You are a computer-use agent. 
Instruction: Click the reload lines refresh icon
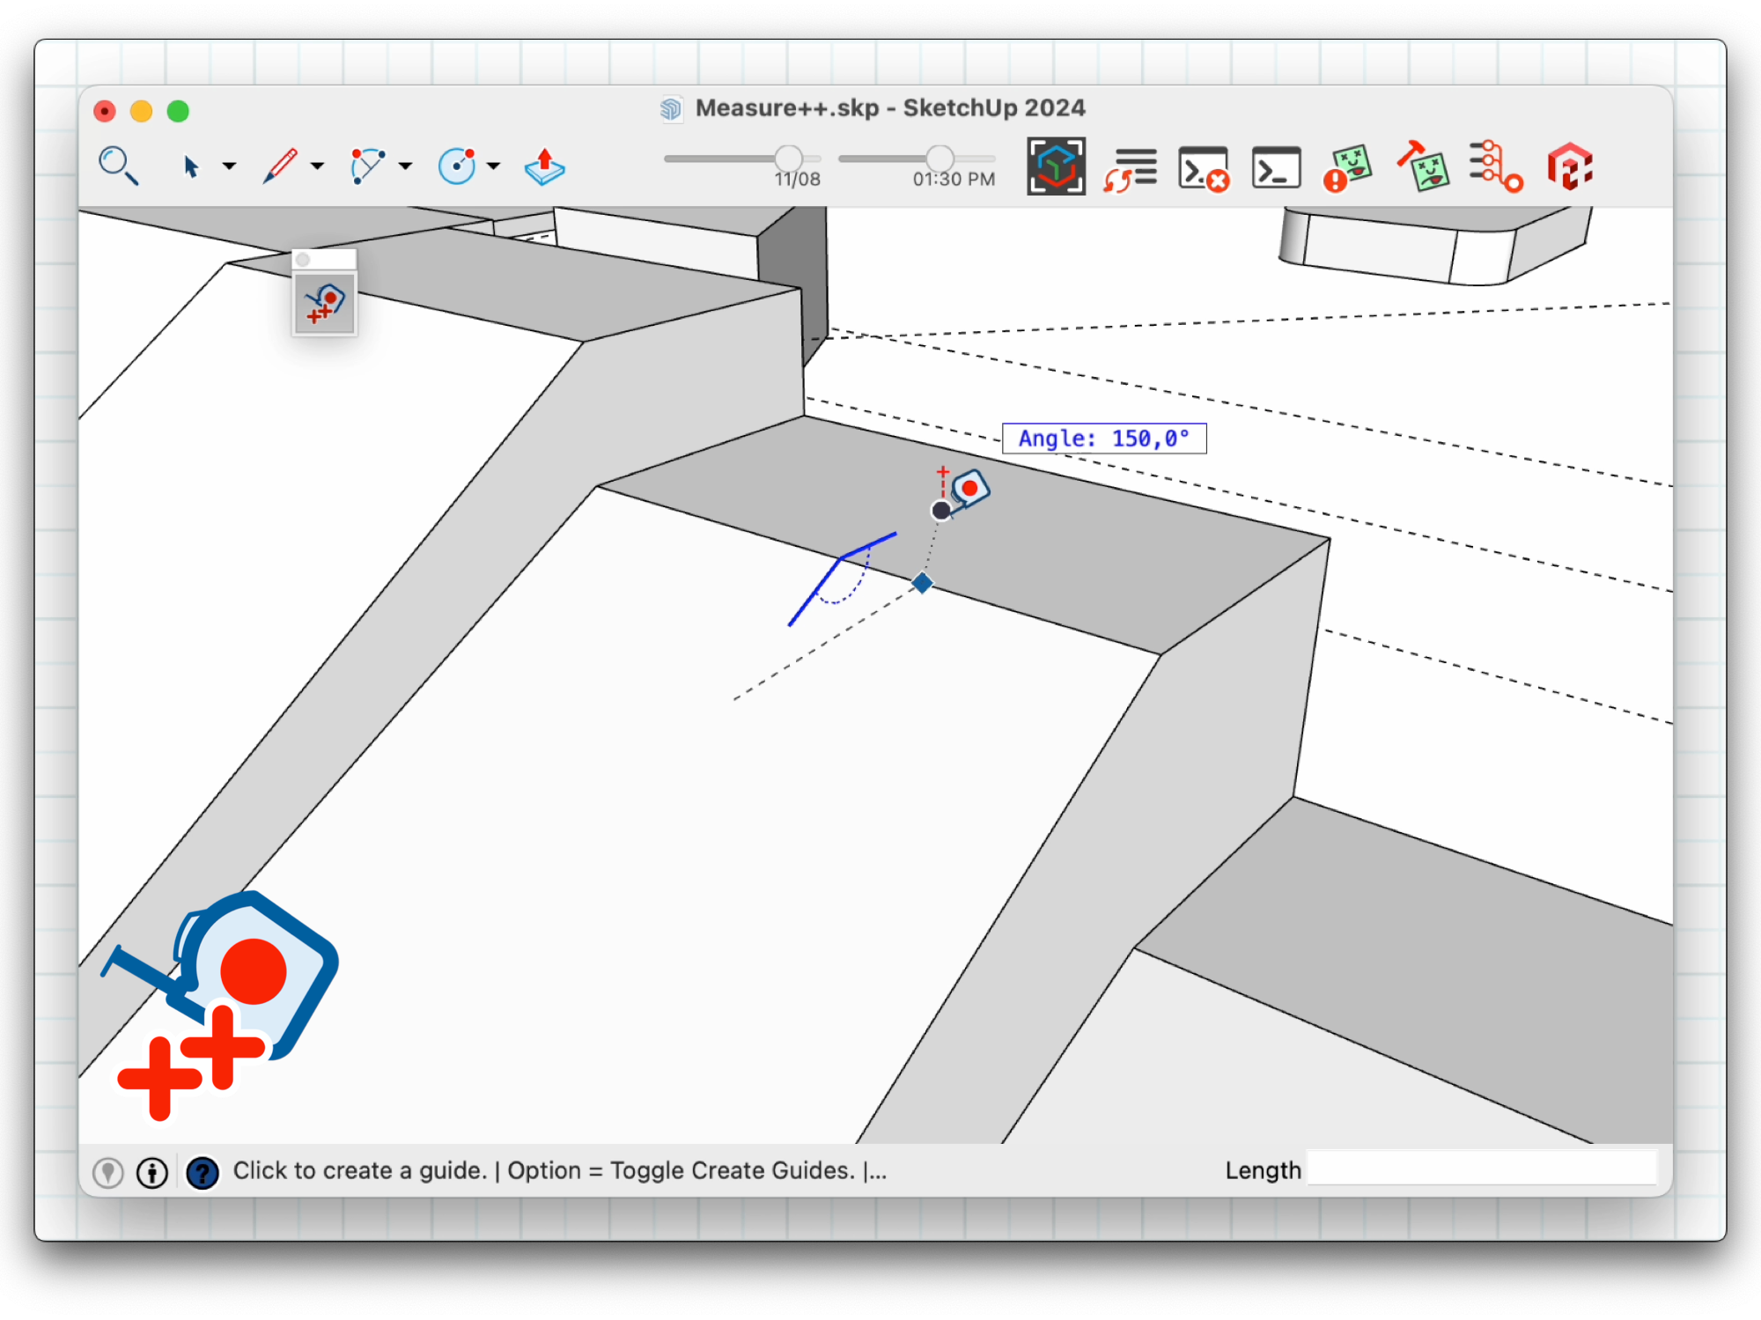[1130, 167]
